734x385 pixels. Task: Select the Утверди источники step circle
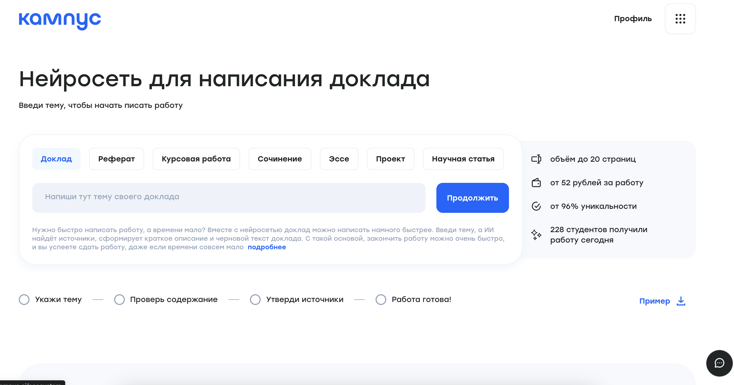[255, 300]
